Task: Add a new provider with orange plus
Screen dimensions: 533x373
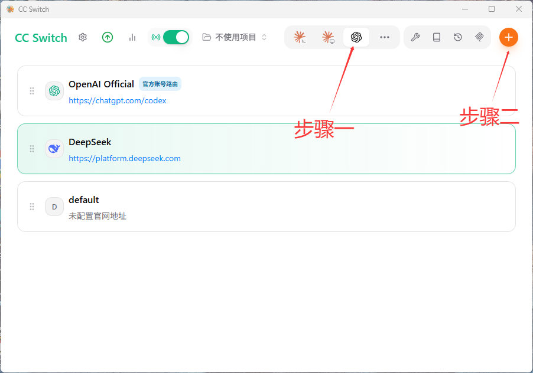Action: [x=509, y=37]
